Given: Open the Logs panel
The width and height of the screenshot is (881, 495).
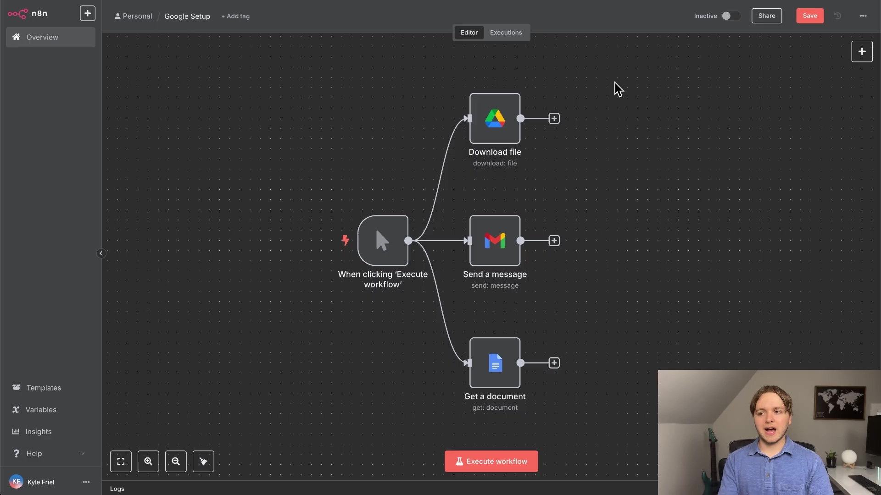Looking at the screenshot, I should click(x=117, y=489).
